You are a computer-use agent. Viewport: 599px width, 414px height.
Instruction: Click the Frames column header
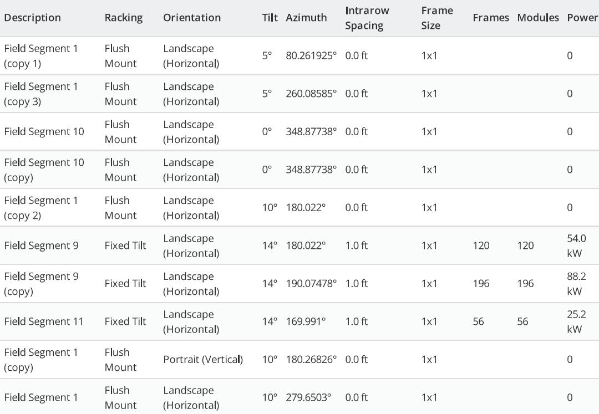click(x=490, y=18)
